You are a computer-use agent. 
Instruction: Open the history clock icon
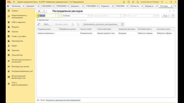[x=129, y=2]
